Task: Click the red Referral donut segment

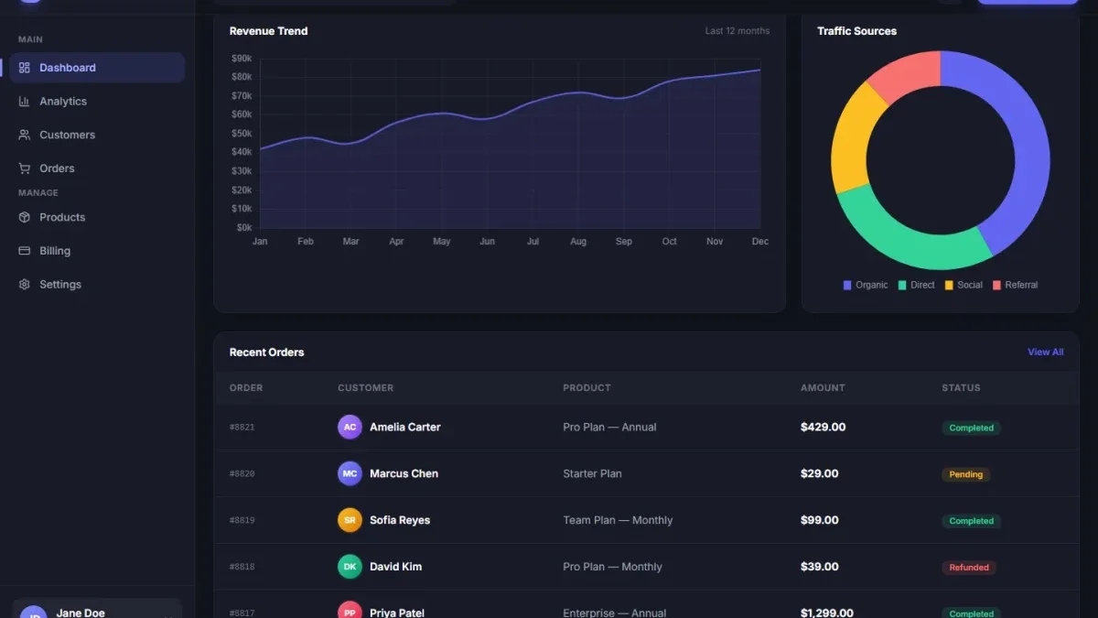Action: [x=910, y=73]
